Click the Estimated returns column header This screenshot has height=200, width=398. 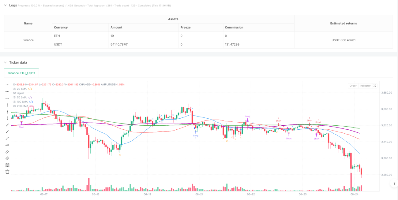pos(343,23)
